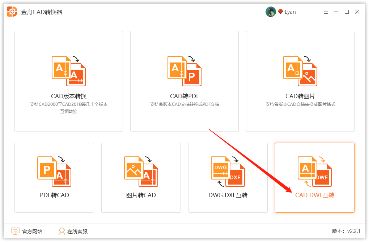This screenshot has height=242, width=369.
Task: Click the highlighted CAD DWF互转 label
Action: click(315, 195)
